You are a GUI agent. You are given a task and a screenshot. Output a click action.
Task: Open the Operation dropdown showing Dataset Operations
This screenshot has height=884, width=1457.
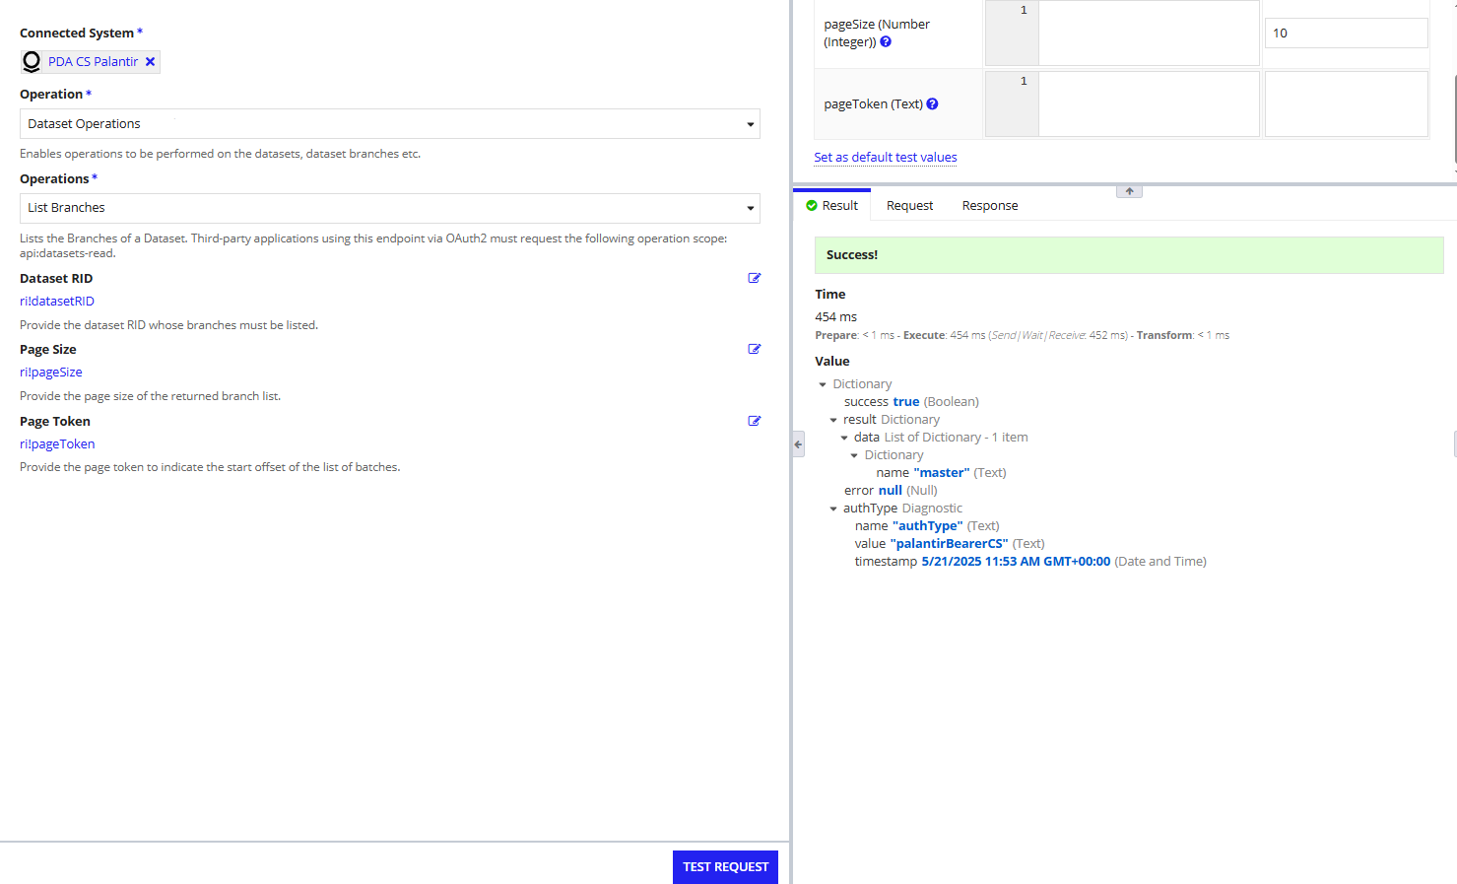click(x=390, y=124)
